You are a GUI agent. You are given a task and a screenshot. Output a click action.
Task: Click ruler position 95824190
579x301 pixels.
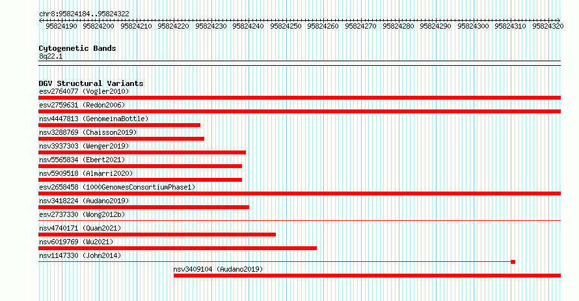61,26
